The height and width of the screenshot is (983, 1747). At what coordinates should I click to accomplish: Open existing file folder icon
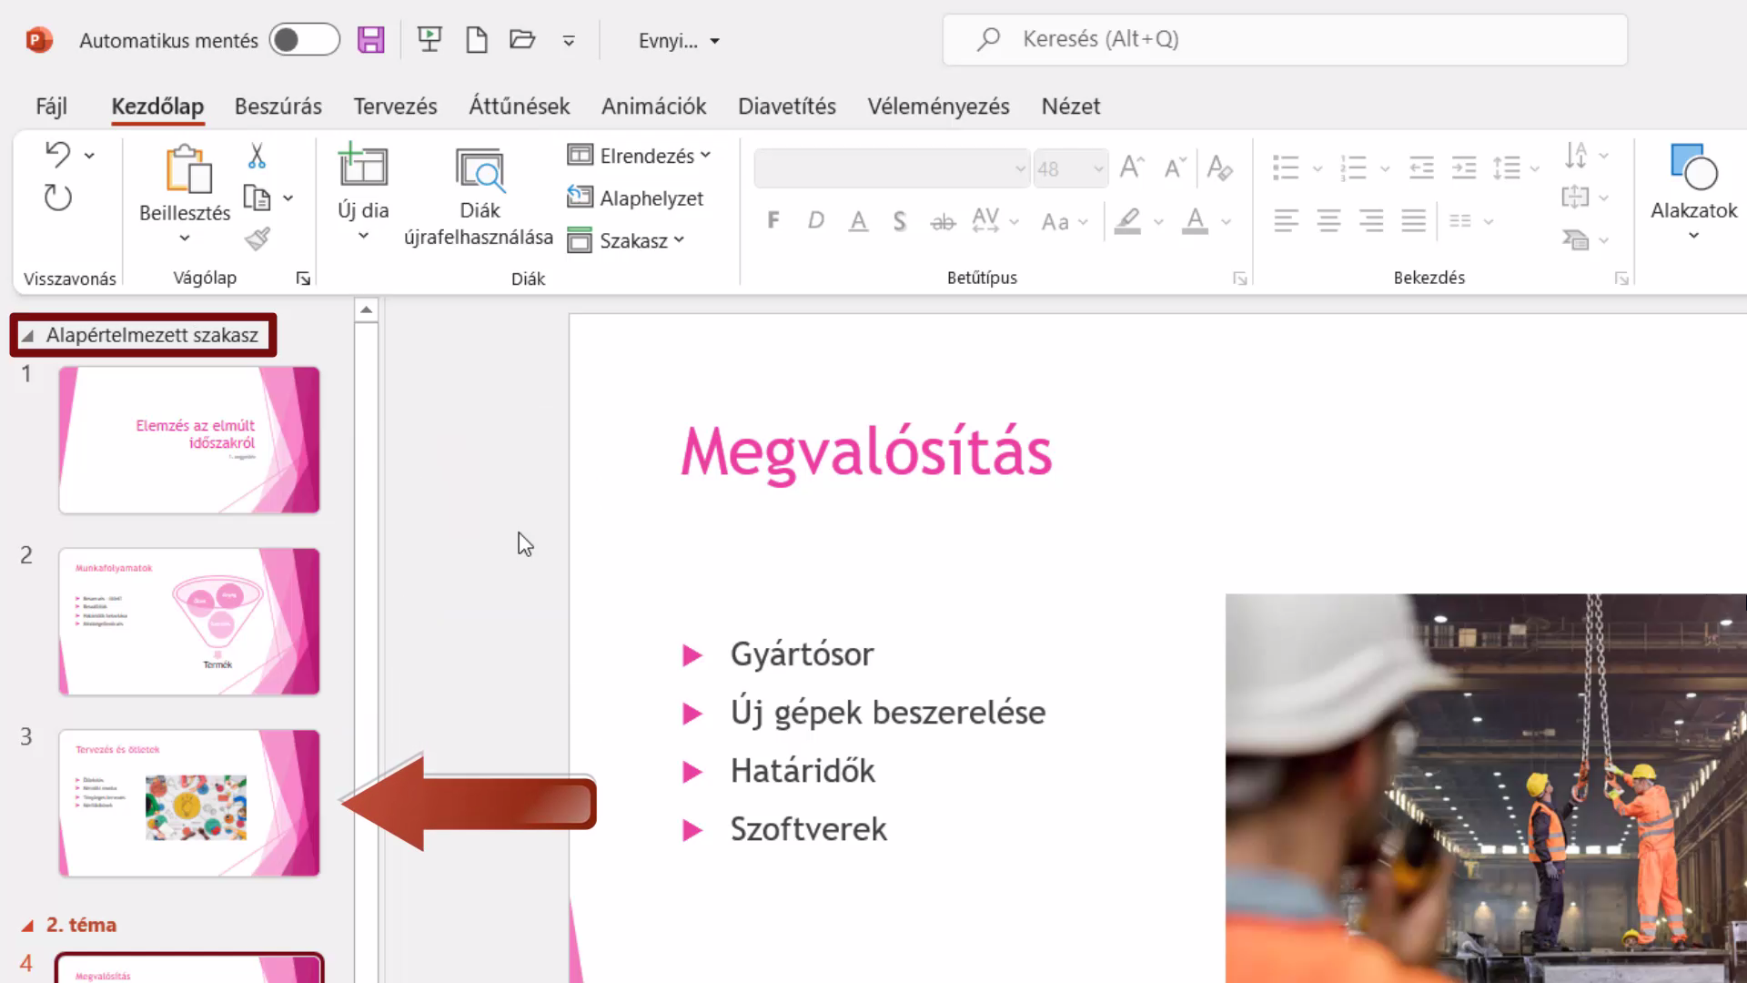click(x=522, y=39)
